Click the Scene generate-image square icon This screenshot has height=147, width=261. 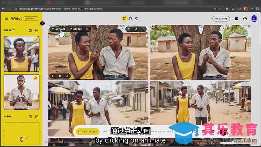(30, 116)
